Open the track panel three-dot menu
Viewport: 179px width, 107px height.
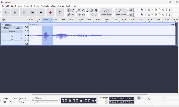click(x=22, y=25)
